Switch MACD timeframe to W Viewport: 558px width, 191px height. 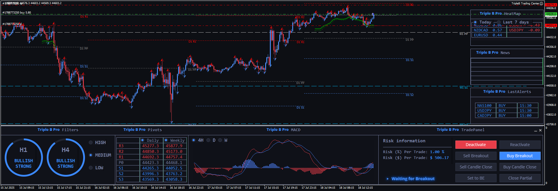[x=220, y=140]
